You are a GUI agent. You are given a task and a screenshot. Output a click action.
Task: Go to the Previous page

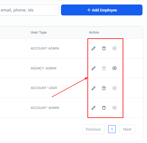93,129
